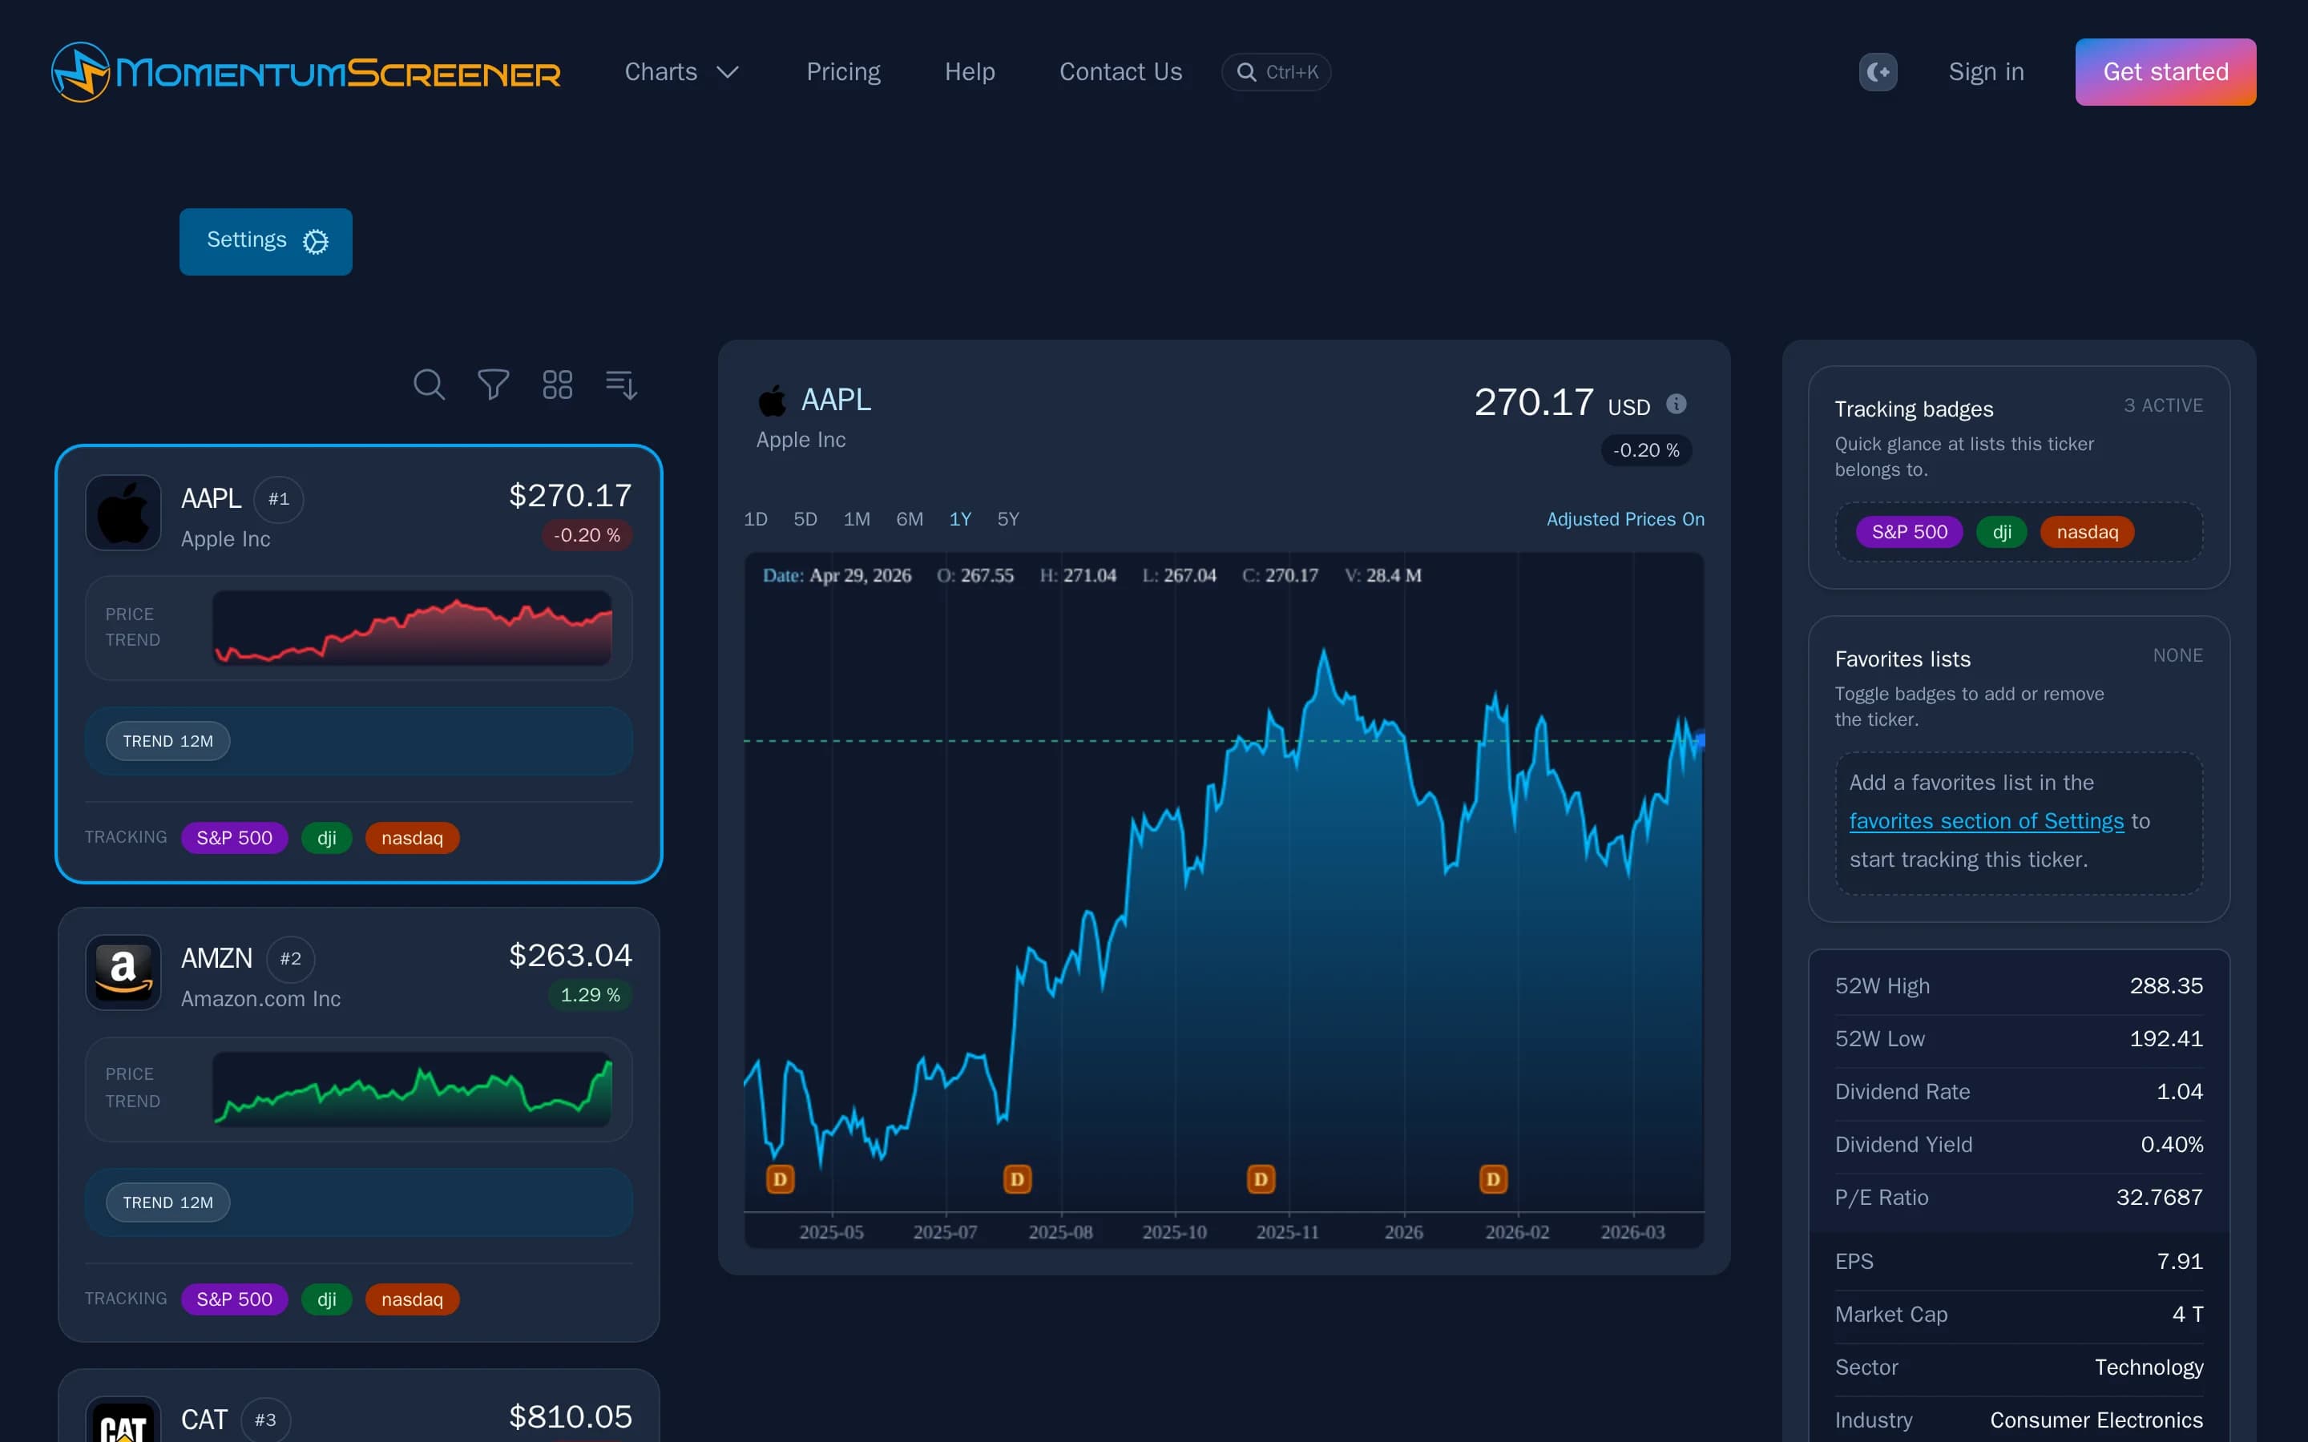Screen dimensions: 2308x1442
Task: Click the nasdaq badge in Tracking badges panel
Action: point(2087,532)
